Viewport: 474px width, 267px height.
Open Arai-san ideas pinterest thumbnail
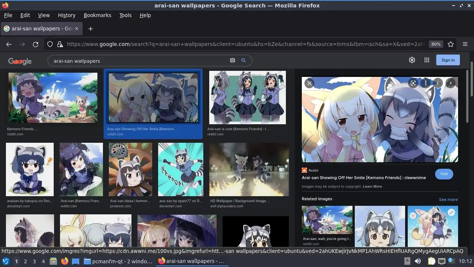(x=130, y=169)
